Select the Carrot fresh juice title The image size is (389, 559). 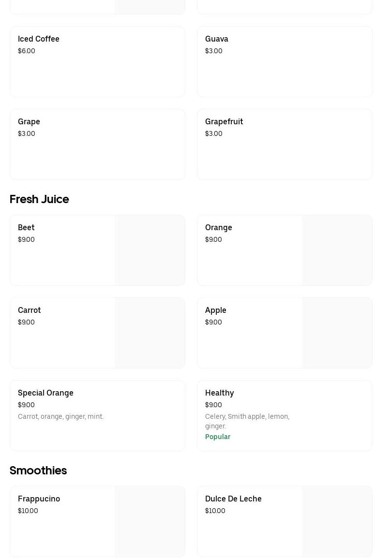point(30,310)
